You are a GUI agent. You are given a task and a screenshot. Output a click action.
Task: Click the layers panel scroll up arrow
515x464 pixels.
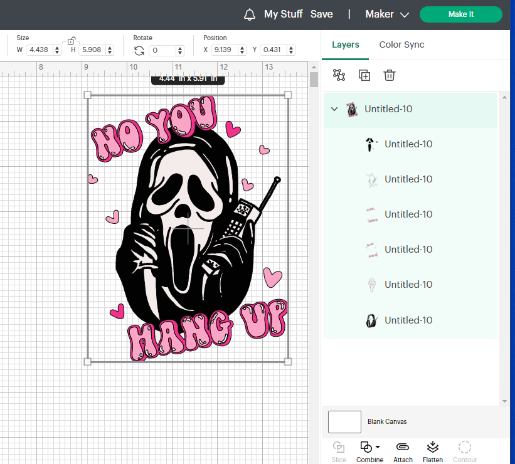(504, 97)
